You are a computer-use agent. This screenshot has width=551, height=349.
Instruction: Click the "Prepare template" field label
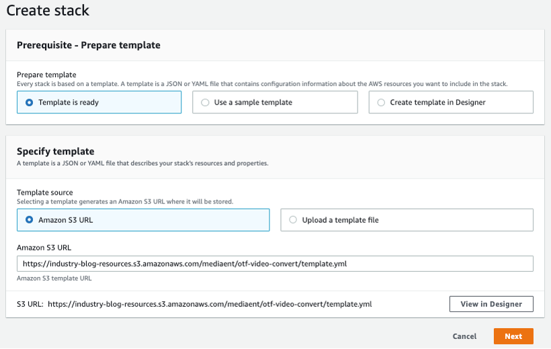46,74
